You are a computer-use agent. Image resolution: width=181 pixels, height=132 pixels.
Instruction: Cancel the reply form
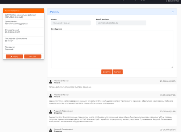point(118,72)
